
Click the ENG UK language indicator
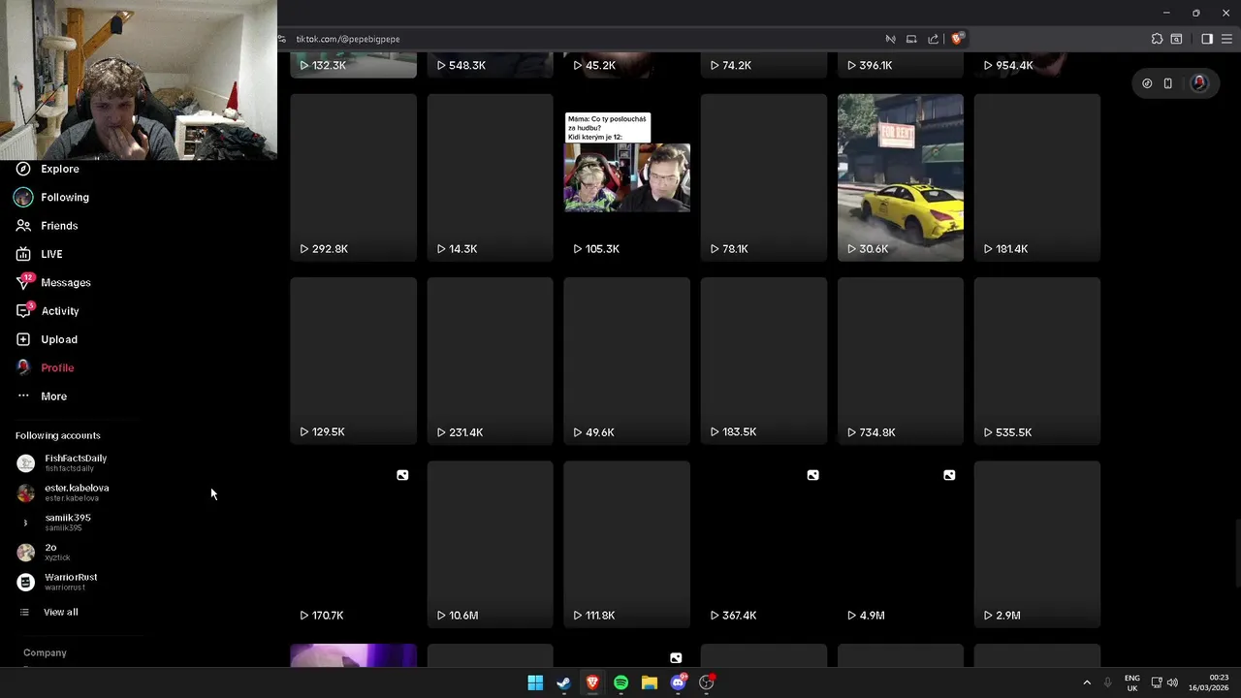click(1131, 682)
